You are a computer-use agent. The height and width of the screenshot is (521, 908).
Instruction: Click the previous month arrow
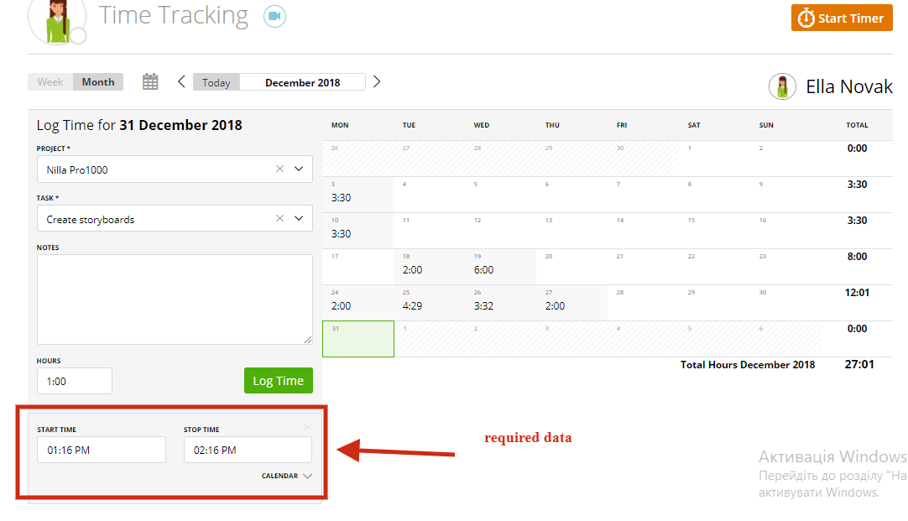point(181,81)
